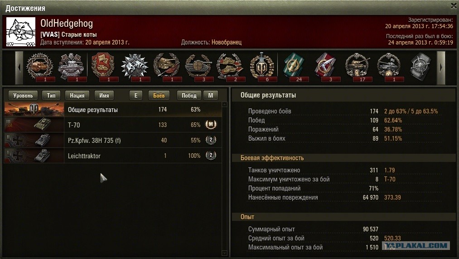Image resolution: width=459 pixels, height=259 pixels.
Task: Select the red flag badge medal
Action: pos(103,67)
